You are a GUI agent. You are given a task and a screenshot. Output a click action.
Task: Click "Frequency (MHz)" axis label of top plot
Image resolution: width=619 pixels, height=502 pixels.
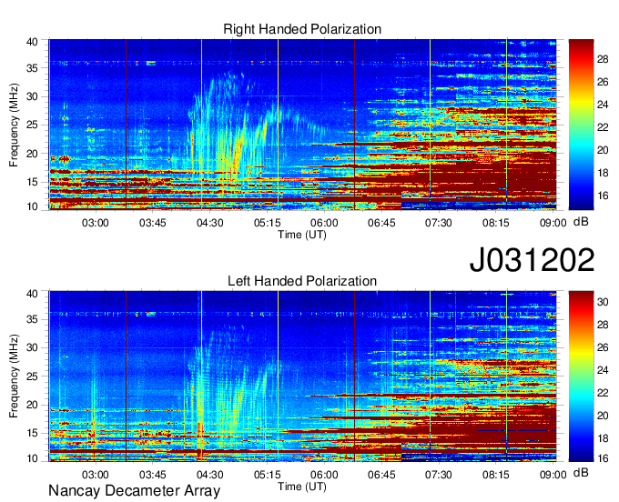(x=15, y=125)
